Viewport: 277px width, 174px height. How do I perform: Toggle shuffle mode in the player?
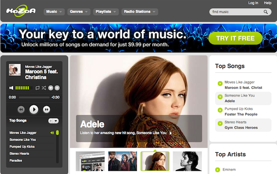click(x=44, y=88)
